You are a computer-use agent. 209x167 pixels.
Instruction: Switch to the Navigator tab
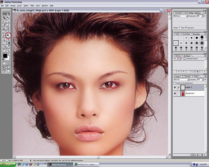click(179, 13)
